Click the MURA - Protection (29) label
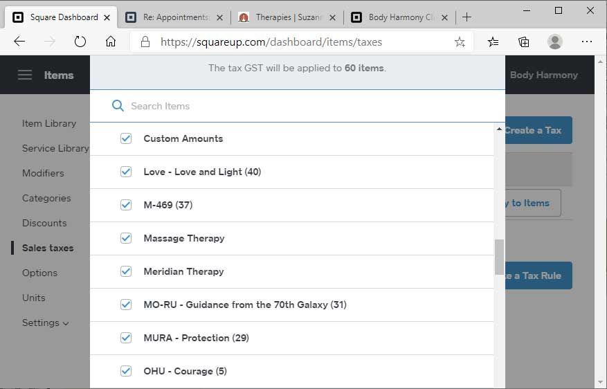Viewport: 607px width, 389px height. tap(197, 338)
